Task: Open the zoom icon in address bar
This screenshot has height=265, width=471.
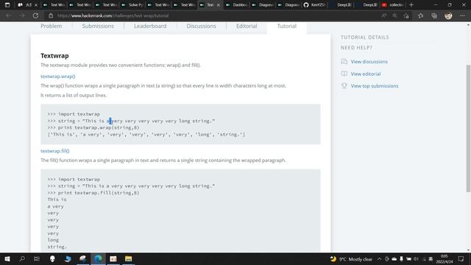Action: click(395, 15)
